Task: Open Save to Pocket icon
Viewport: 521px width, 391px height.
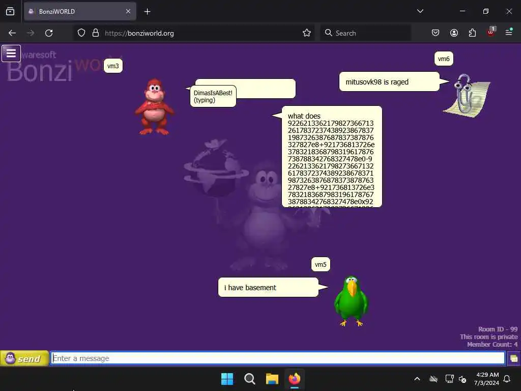Action: 436,33
